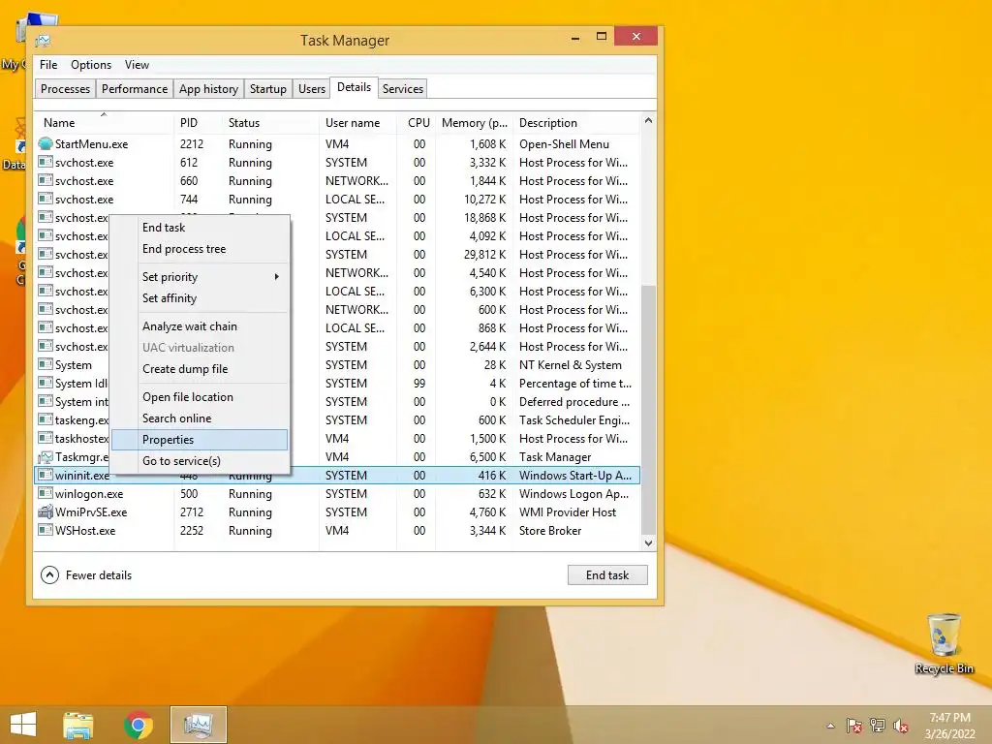Click the network tray icon
Viewport: 992px width, 744px height.
click(x=878, y=726)
